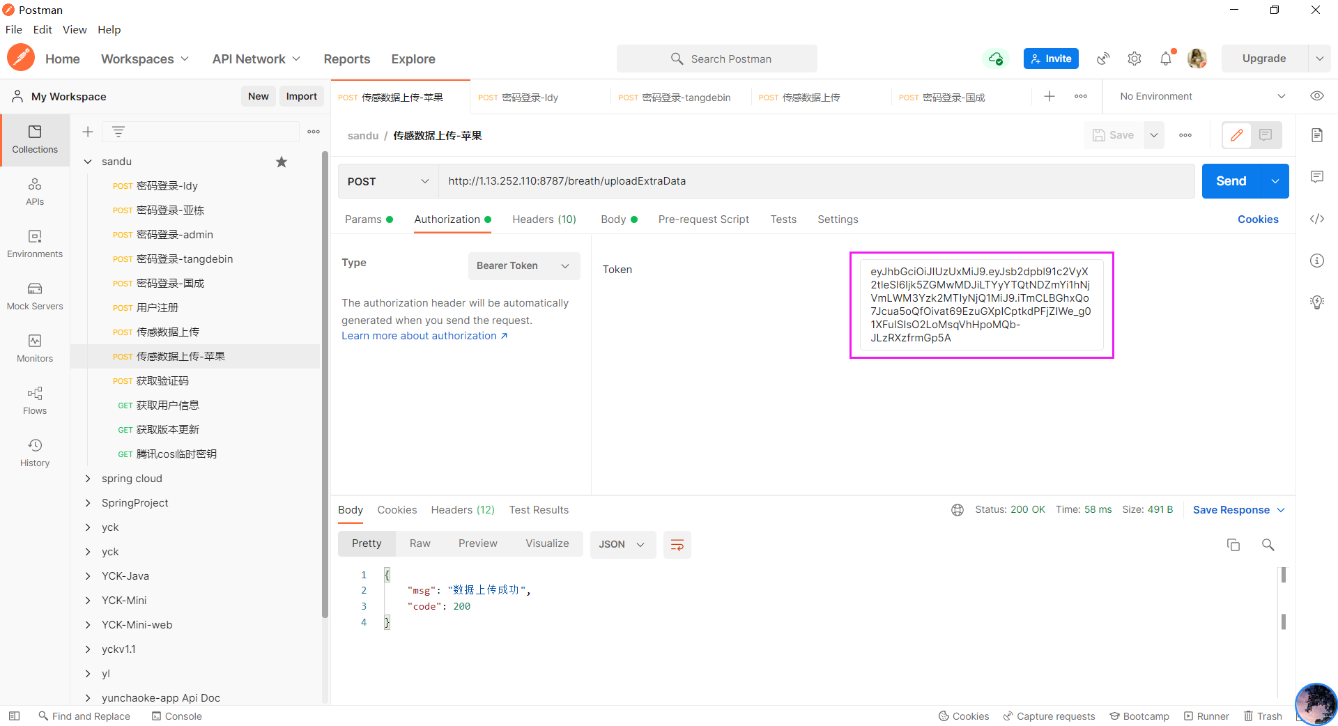The height and width of the screenshot is (726, 1338).
Task: Open the Console in the status bar
Action: pos(177,716)
